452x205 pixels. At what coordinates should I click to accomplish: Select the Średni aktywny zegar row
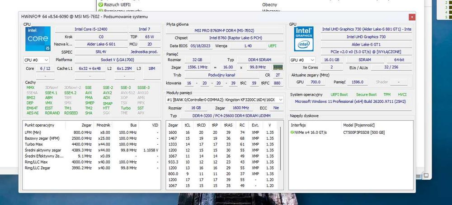[x=92, y=150]
